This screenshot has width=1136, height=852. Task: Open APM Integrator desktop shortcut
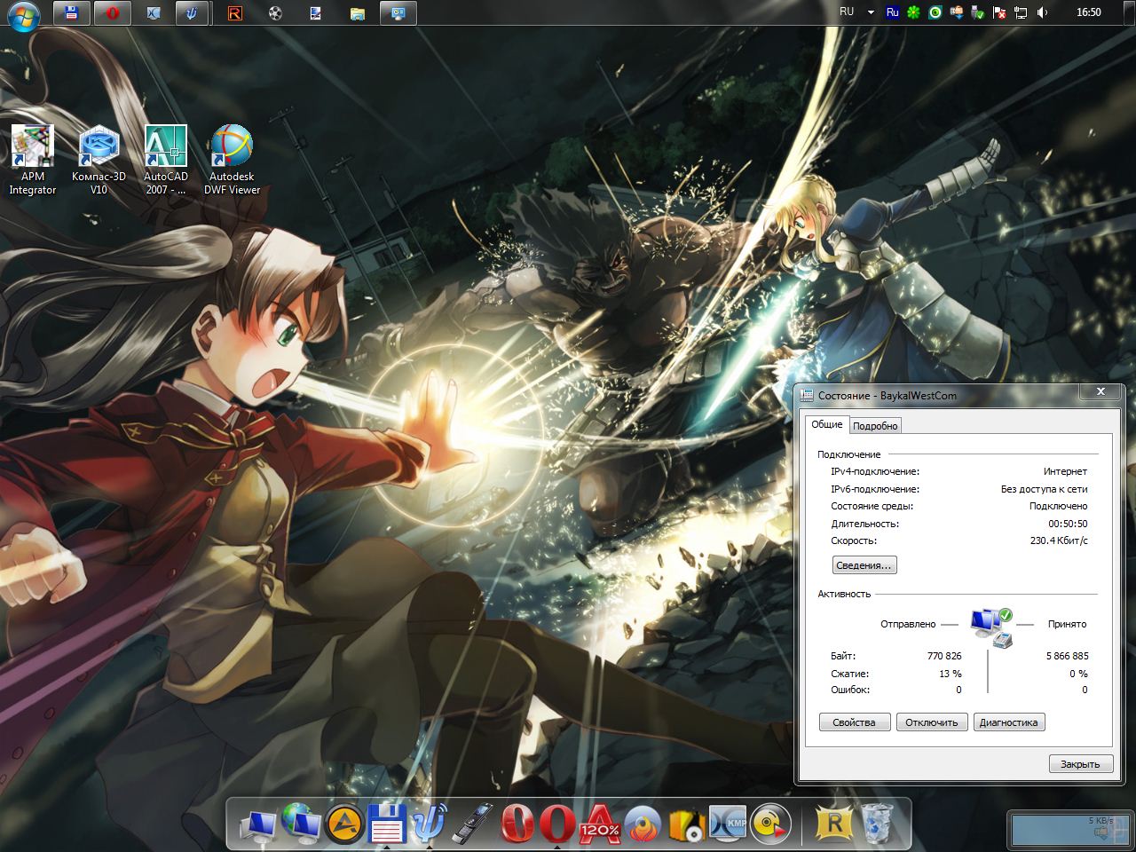point(32,160)
